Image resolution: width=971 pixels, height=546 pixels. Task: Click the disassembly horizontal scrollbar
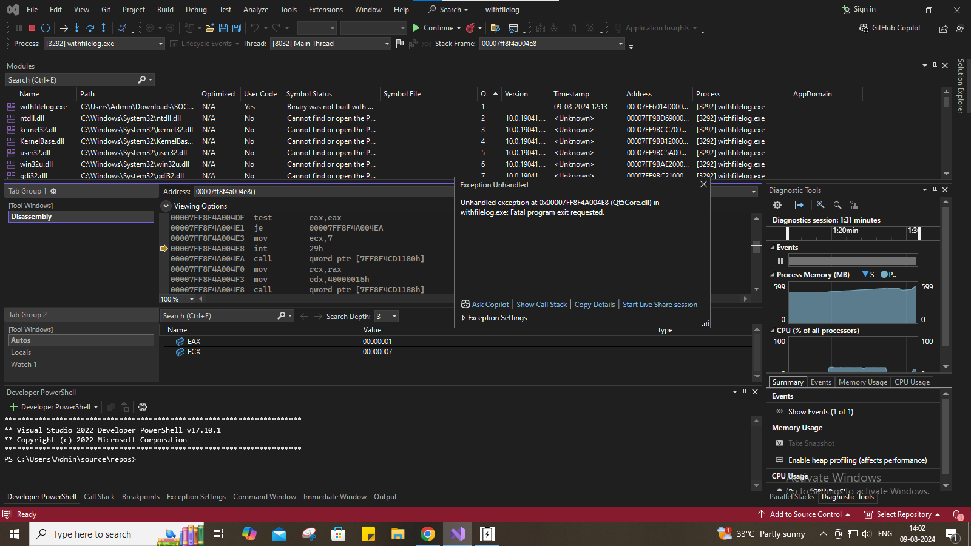point(473,299)
